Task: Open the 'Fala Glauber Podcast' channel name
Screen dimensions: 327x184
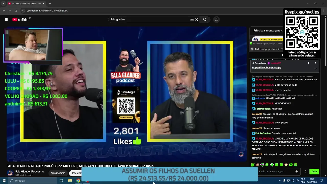Action: [28, 172]
